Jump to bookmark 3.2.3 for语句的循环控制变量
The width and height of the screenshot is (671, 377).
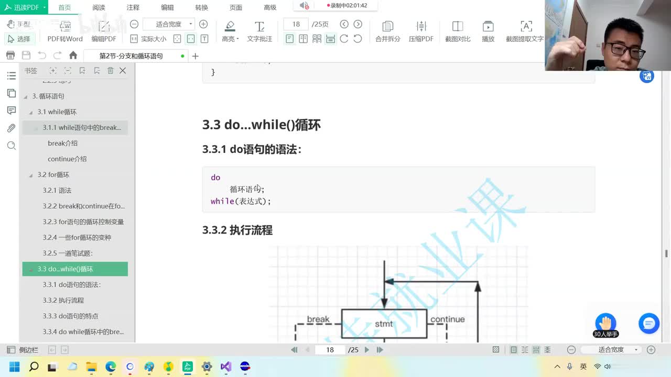pos(83,221)
